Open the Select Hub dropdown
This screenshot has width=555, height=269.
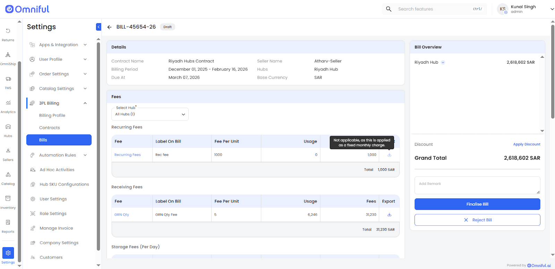150,114
